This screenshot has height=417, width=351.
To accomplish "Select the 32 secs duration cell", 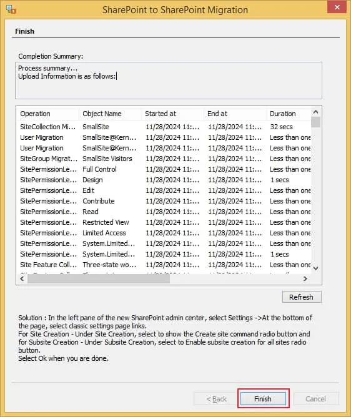I will click(x=281, y=127).
